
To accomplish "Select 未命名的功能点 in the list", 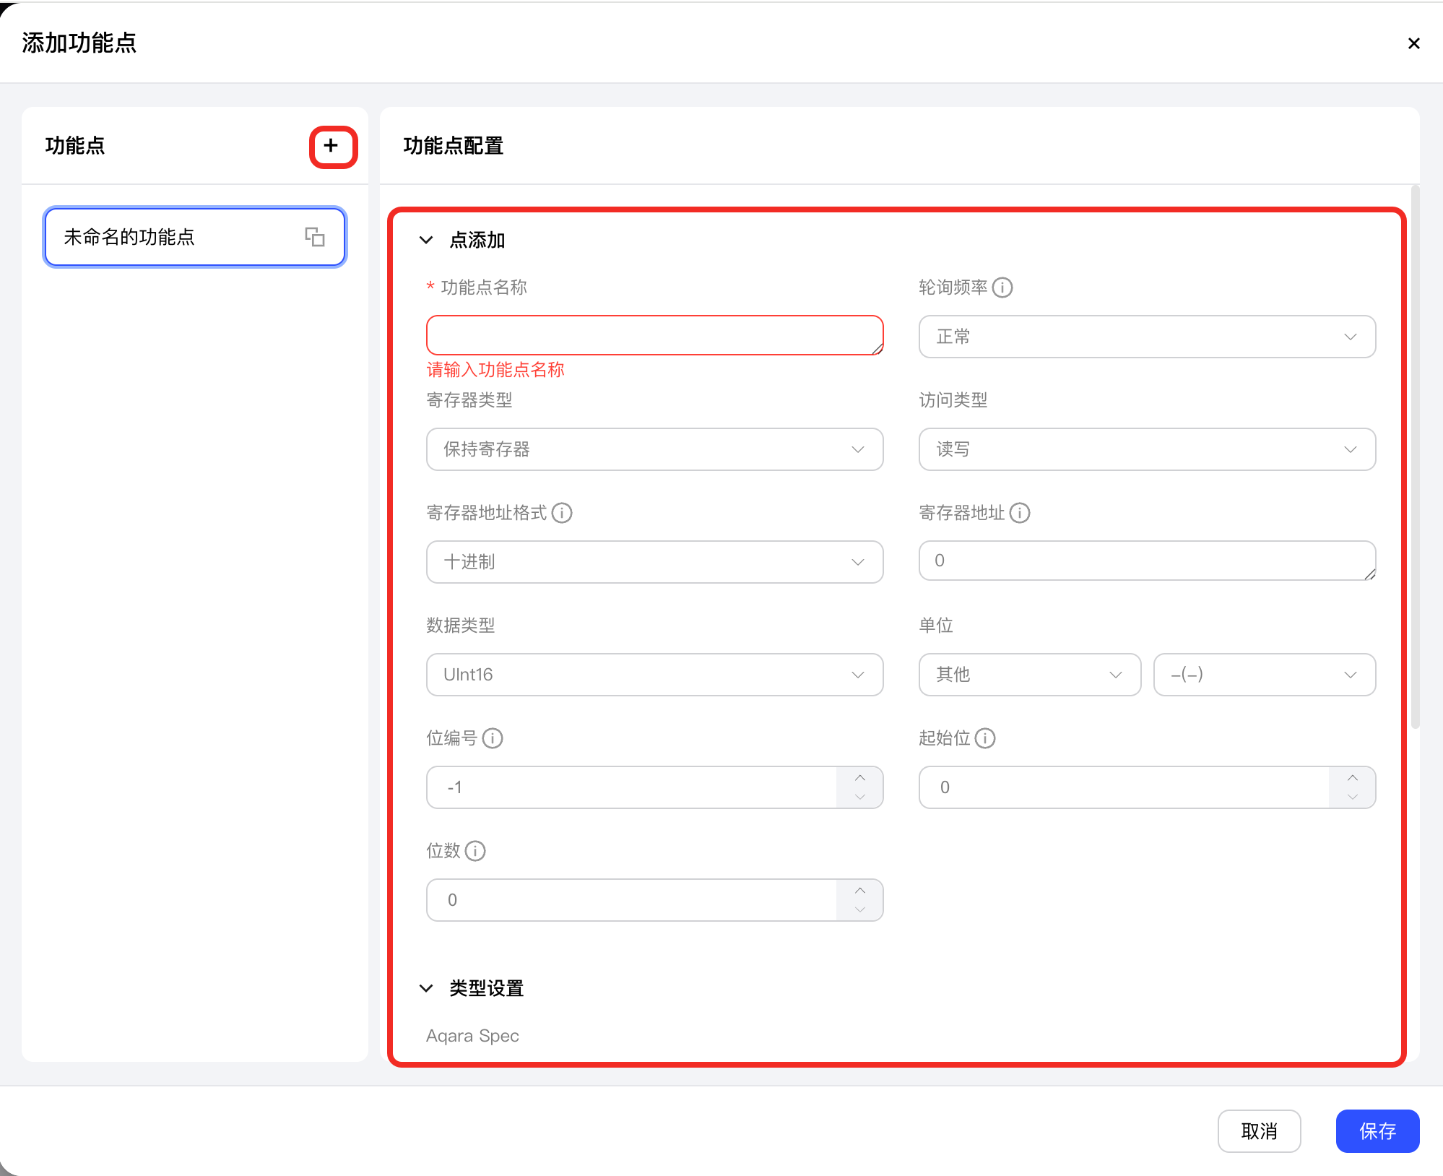I will point(195,237).
